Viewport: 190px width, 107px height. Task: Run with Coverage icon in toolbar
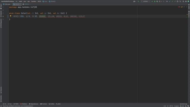pos(157,1)
